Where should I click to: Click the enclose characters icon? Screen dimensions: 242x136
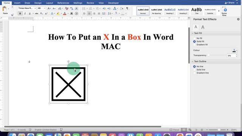[76, 14]
